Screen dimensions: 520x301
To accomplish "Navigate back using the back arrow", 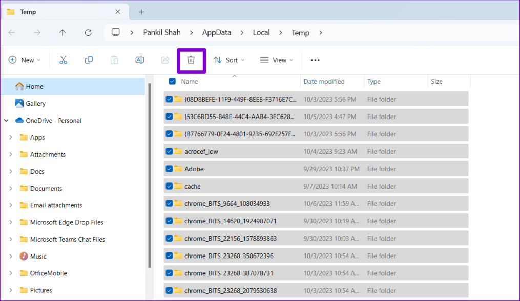I will click(11, 32).
